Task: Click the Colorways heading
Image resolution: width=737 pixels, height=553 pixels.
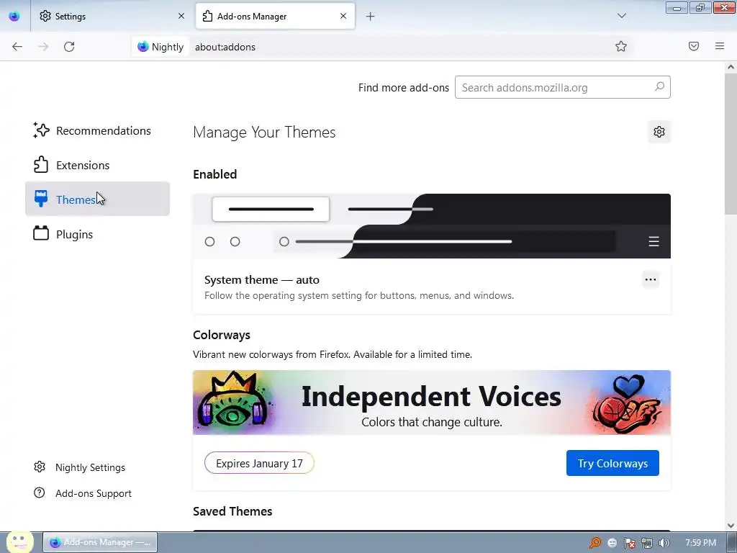Action: click(x=222, y=335)
